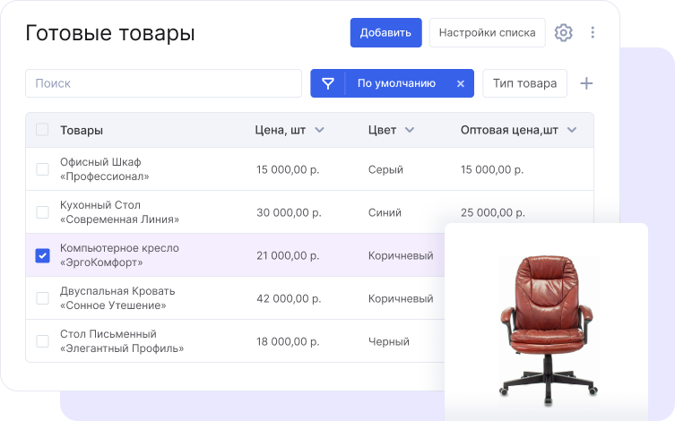Expand the 'Цена, шт' column sort arrow

[x=319, y=130]
